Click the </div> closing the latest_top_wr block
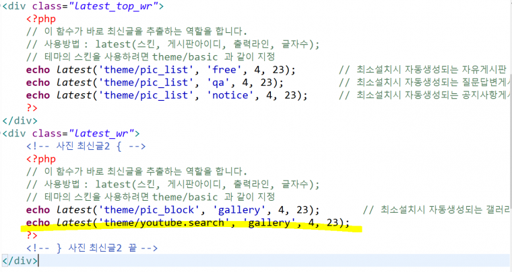The width and height of the screenshot is (512, 272). point(20,121)
